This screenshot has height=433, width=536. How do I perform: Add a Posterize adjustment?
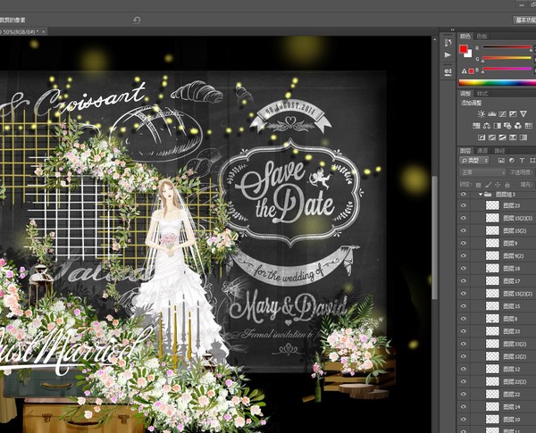tap(492, 137)
